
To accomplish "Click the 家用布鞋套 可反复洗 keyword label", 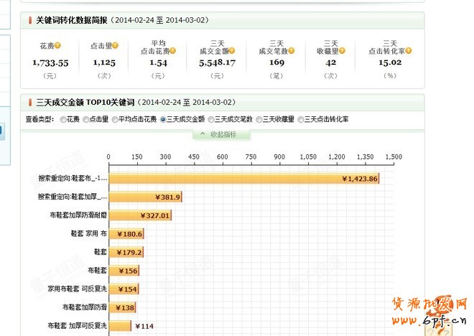I will (x=77, y=289).
